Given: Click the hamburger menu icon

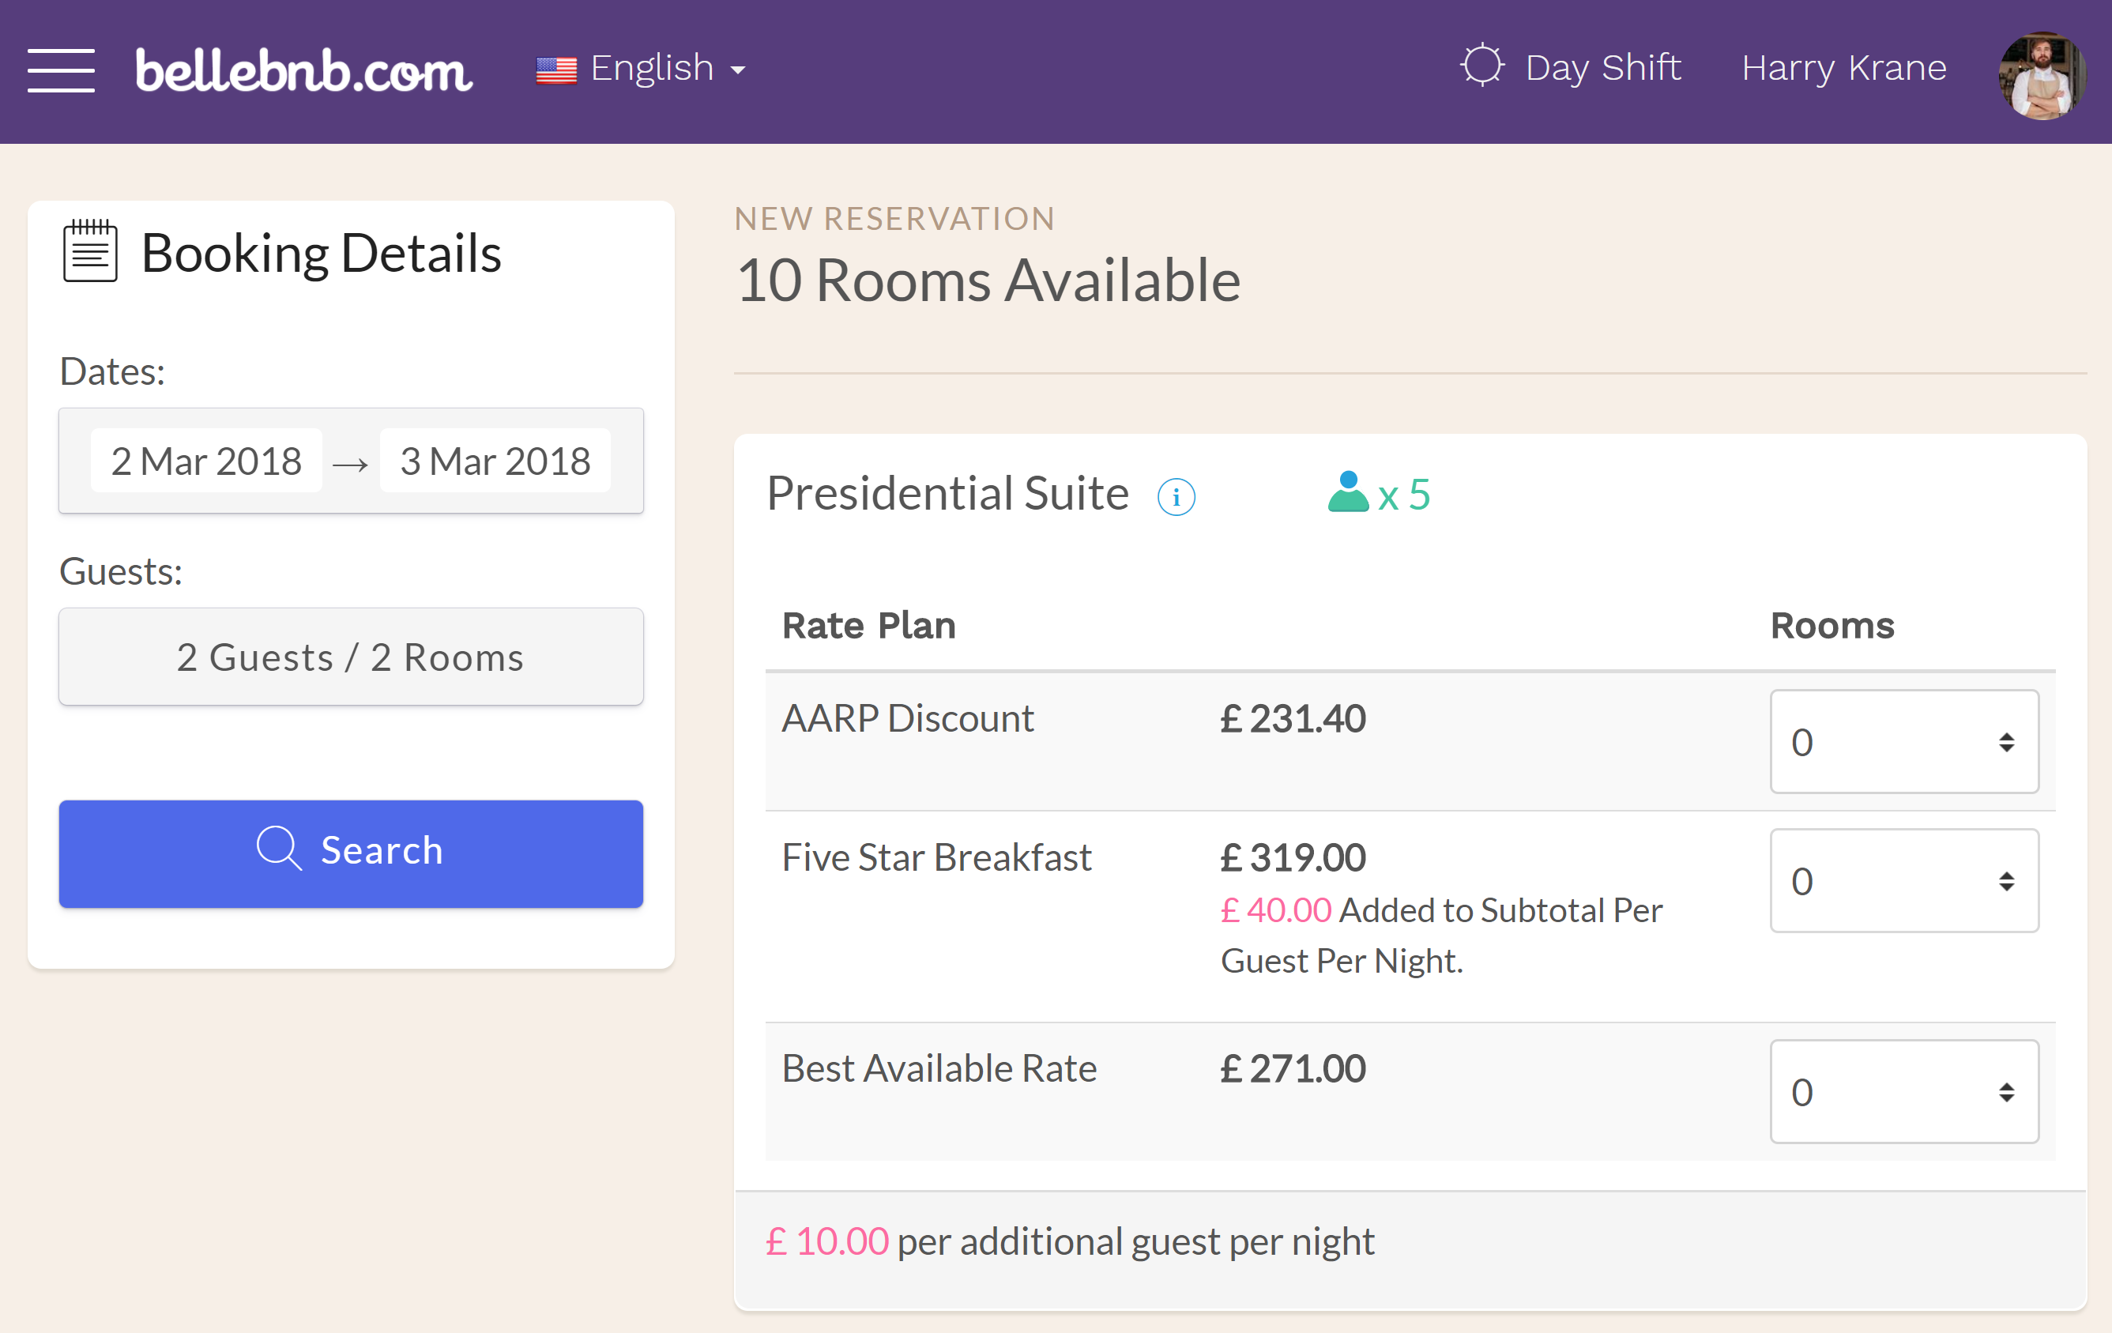Looking at the screenshot, I should (63, 66).
